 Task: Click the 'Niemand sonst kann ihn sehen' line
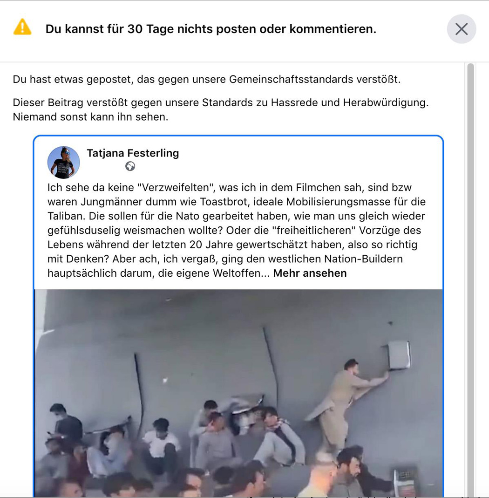click(90, 117)
